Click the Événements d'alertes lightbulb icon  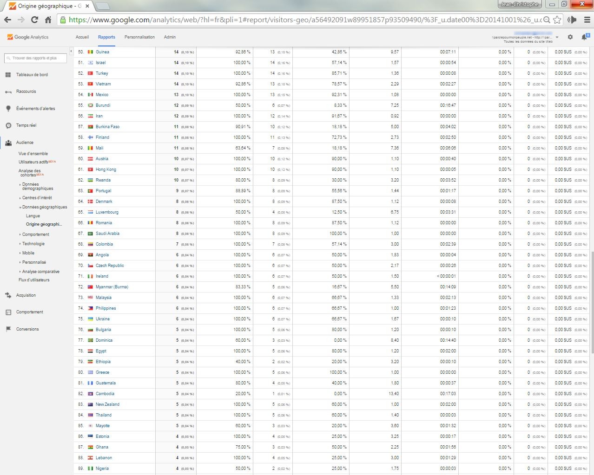(x=8, y=109)
